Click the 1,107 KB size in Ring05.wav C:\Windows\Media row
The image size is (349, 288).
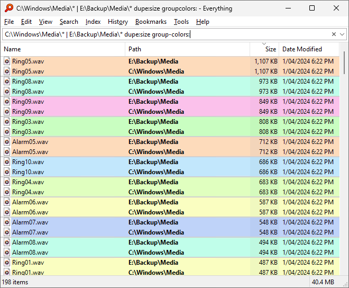(x=266, y=71)
